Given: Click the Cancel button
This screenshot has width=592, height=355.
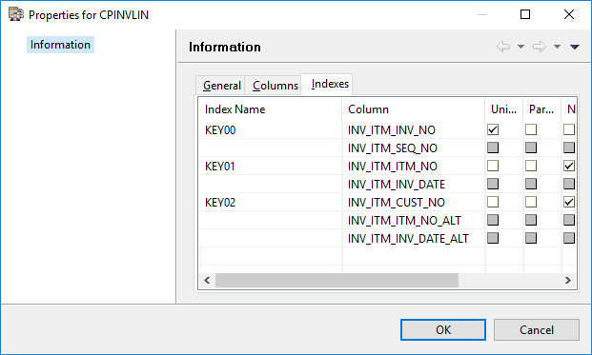Looking at the screenshot, I should tap(537, 329).
